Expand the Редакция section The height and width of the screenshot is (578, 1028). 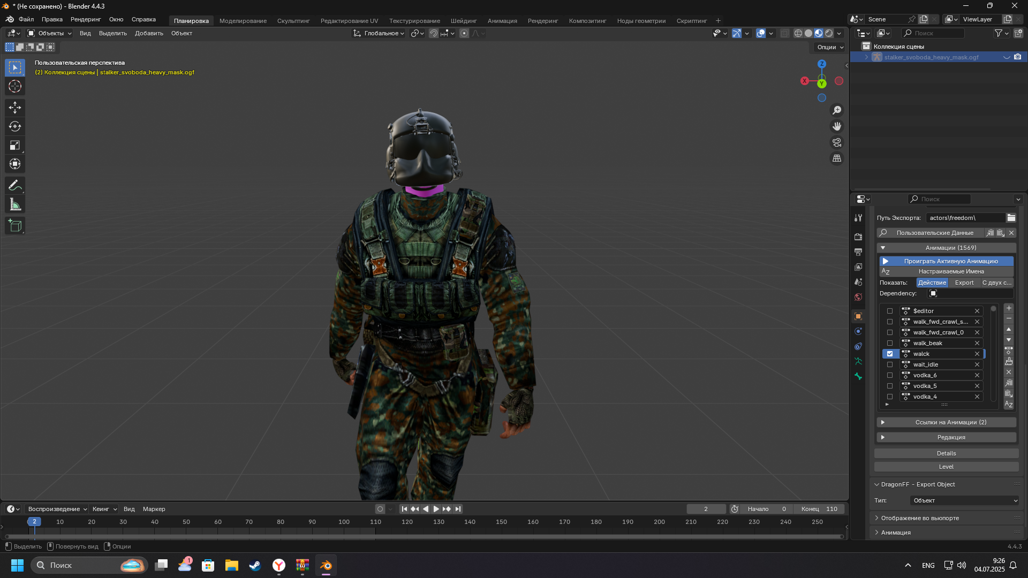(946, 437)
